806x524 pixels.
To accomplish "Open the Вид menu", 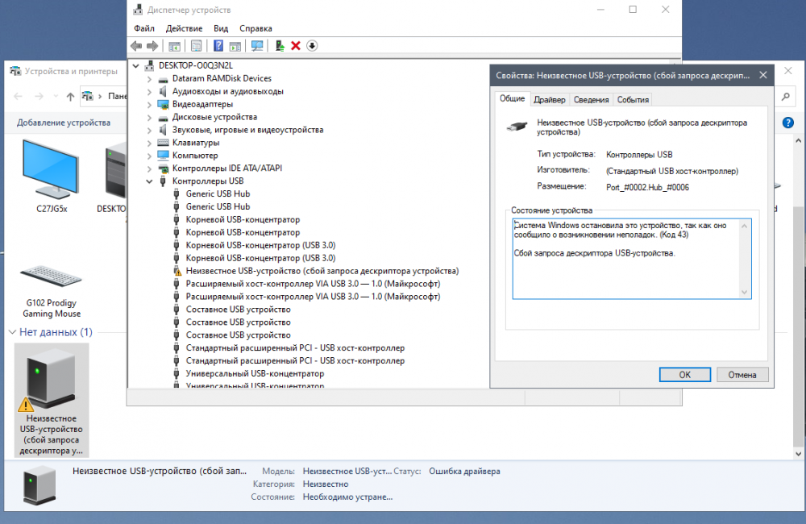I will coord(221,28).
